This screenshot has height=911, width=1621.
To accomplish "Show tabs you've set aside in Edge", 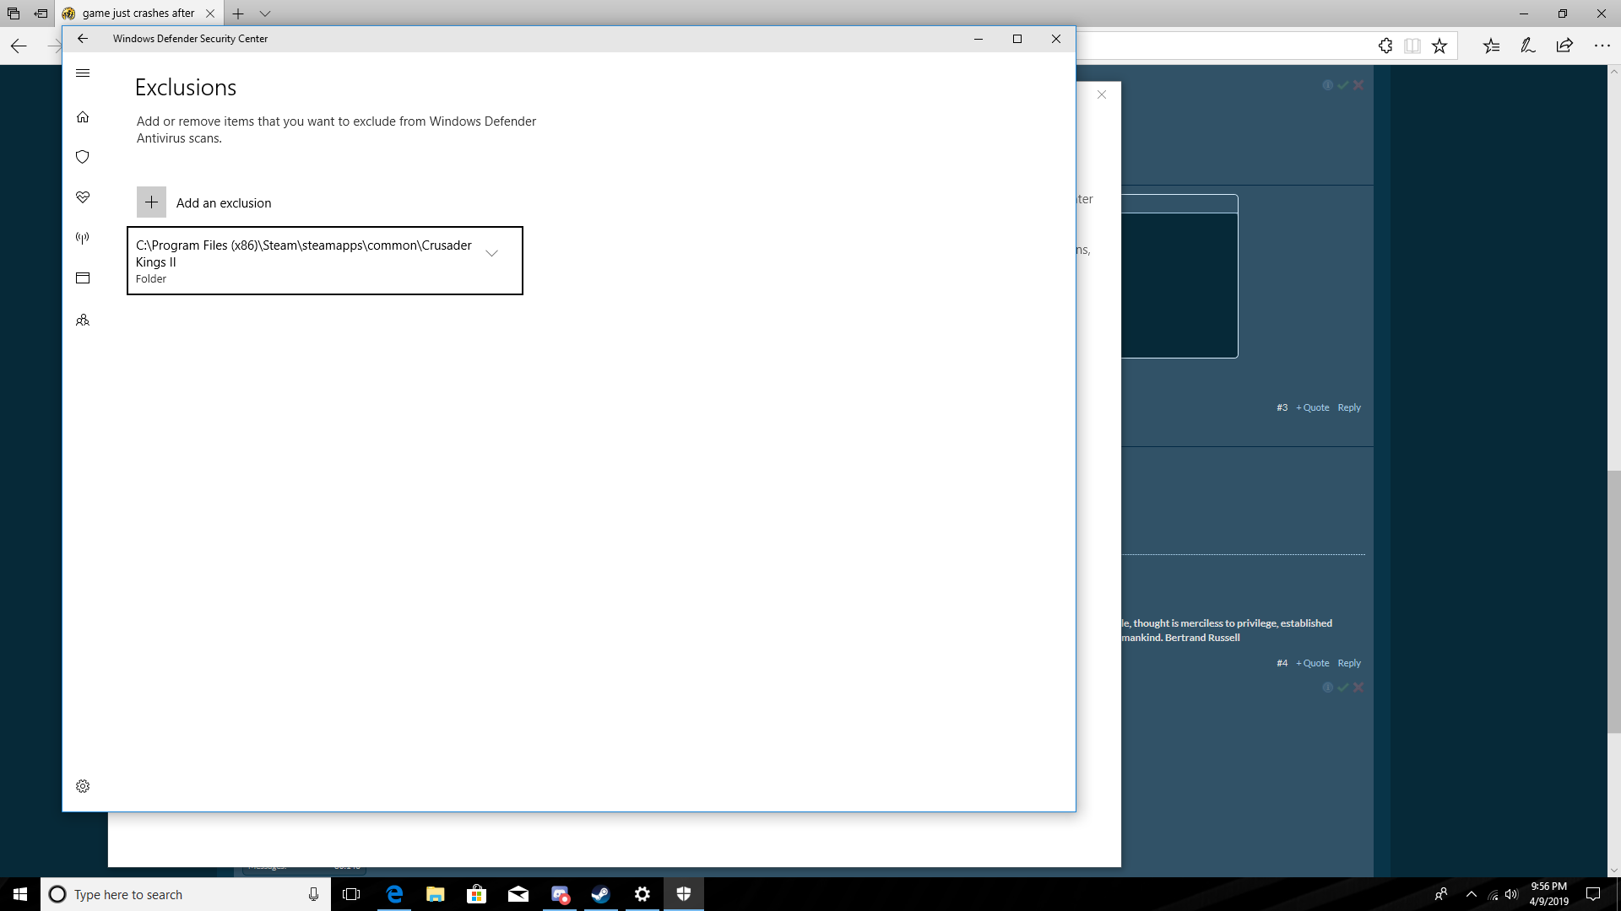I will coord(14,13).
